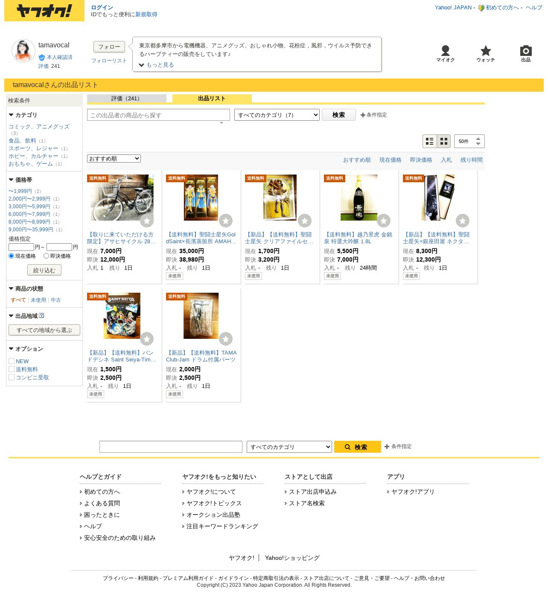The height and width of the screenshot is (597, 548).
Task: Click the yellow 検索 button at bottom
Action: click(x=358, y=447)
